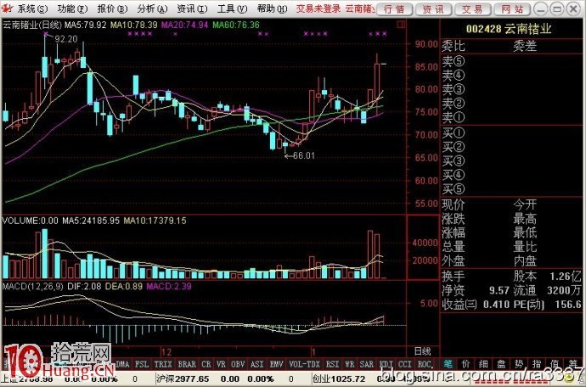Open the 帮助(H) menu

point(273,8)
